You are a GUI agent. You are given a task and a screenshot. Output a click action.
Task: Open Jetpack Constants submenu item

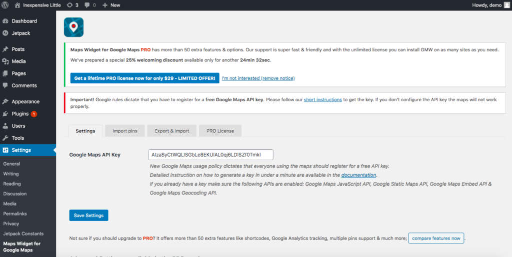tap(23, 234)
